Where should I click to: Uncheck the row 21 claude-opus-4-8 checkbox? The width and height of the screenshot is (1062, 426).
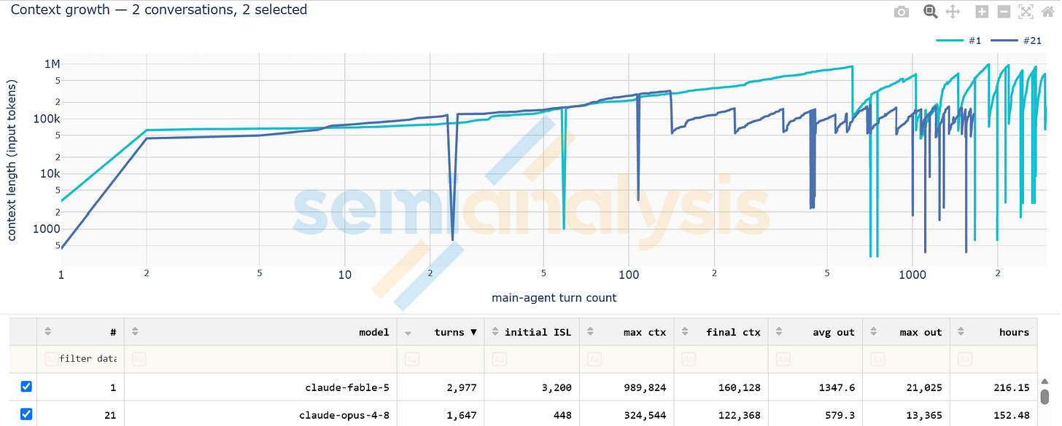(26, 414)
